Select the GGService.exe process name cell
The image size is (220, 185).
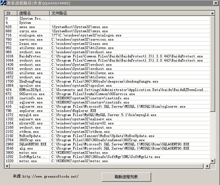click(x=32, y=94)
